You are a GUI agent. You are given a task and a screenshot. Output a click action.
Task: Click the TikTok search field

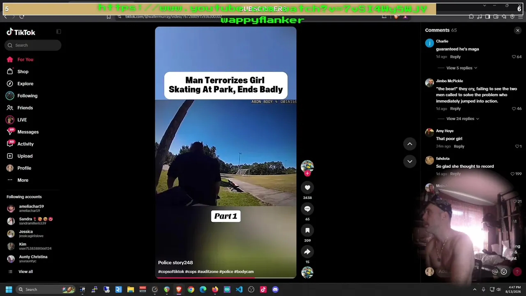click(33, 45)
